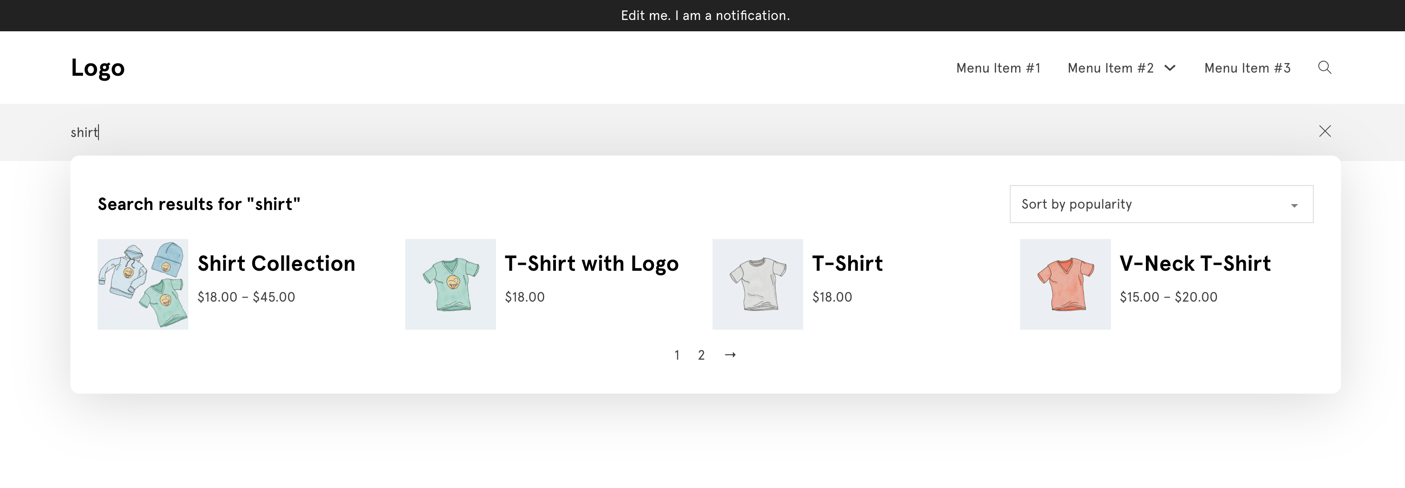Click the plain T-Shirt product title

point(847,264)
